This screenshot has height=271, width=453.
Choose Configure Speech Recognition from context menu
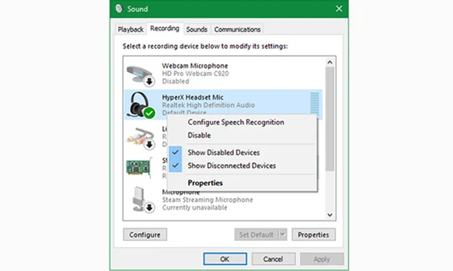[236, 122]
